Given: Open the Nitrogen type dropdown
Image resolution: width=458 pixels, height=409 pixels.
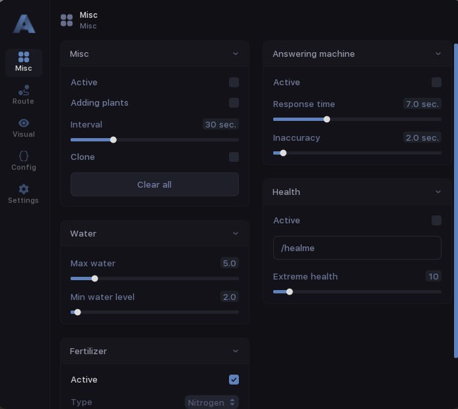Looking at the screenshot, I should click(211, 402).
